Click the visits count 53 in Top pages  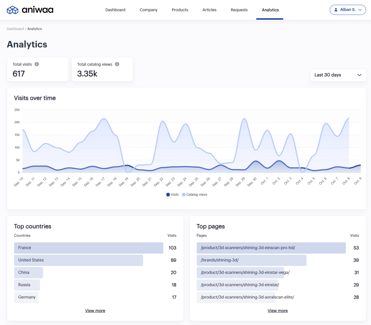coord(356,248)
